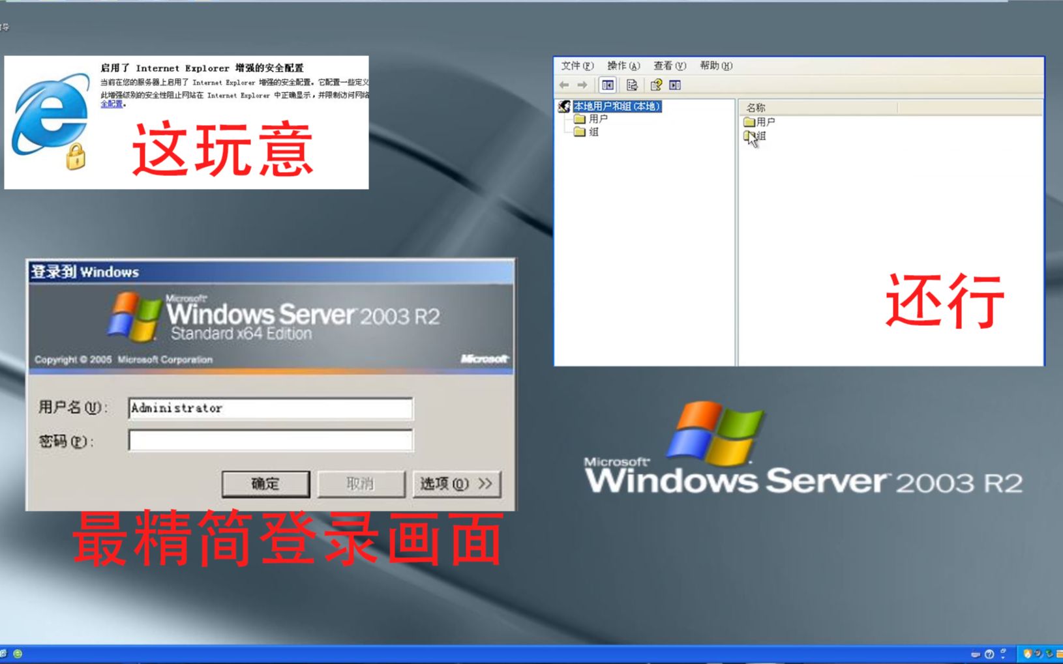Click the 登录到 Windows title bar
This screenshot has height=664, width=1063.
[x=271, y=272]
